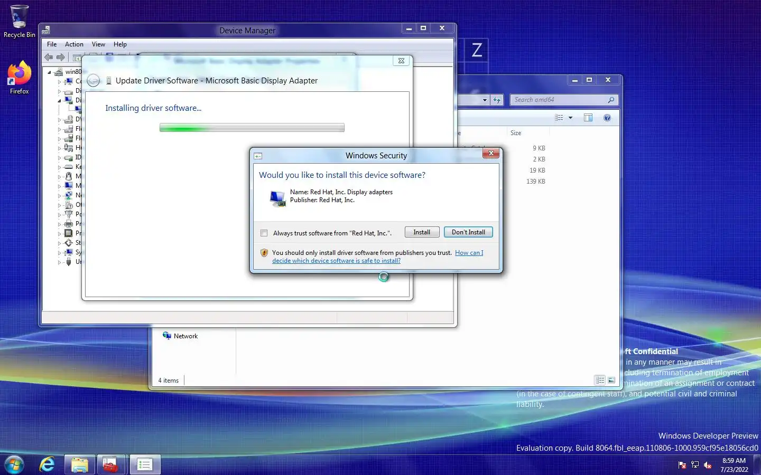Viewport: 761px width, 475px height.
Task: Click network status tray icon
Action: pos(695,465)
